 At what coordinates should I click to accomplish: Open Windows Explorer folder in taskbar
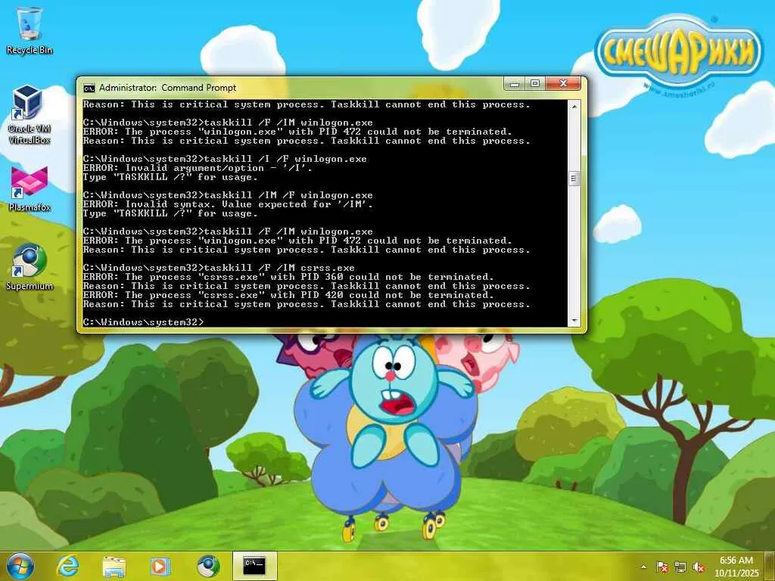pyautogui.click(x=114, y=566)
